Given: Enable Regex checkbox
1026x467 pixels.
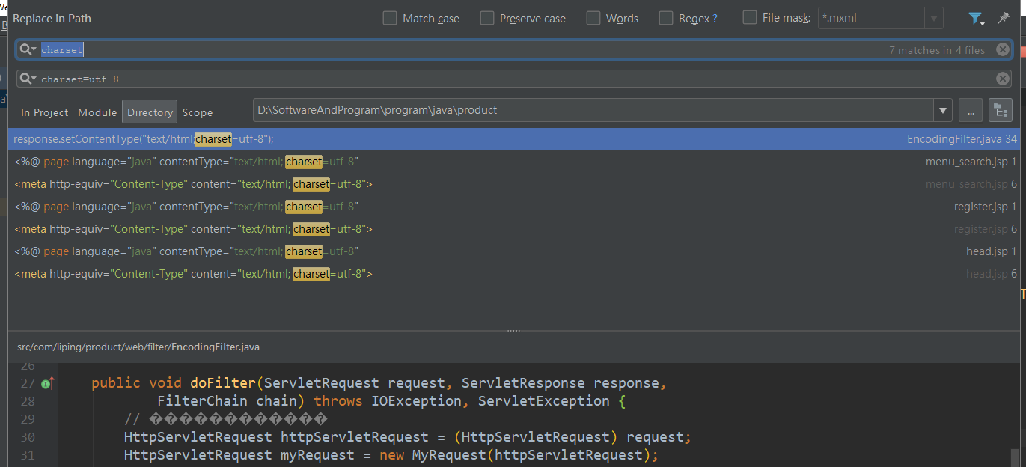Looking at the screenshot, I should tap(666, 18).
